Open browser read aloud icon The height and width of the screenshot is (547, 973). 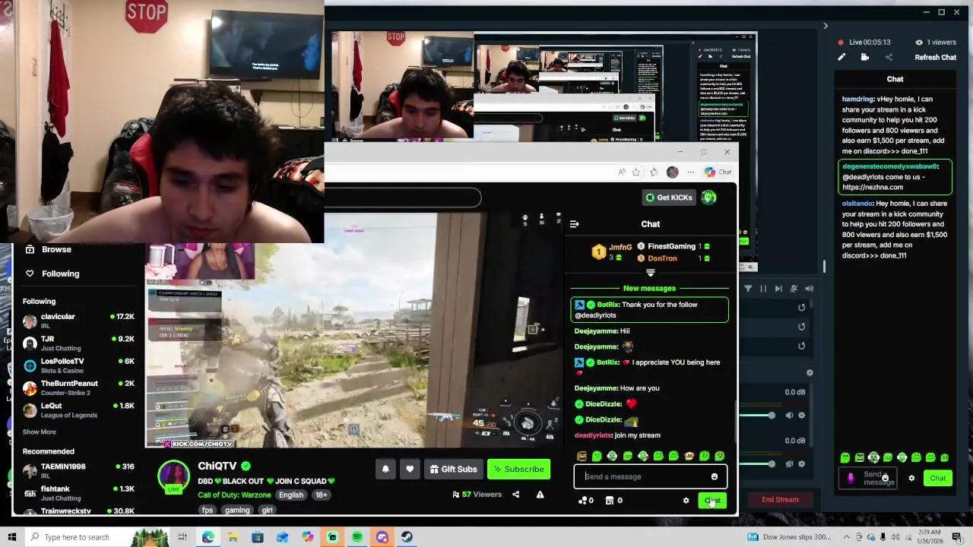tap(622, 172)
